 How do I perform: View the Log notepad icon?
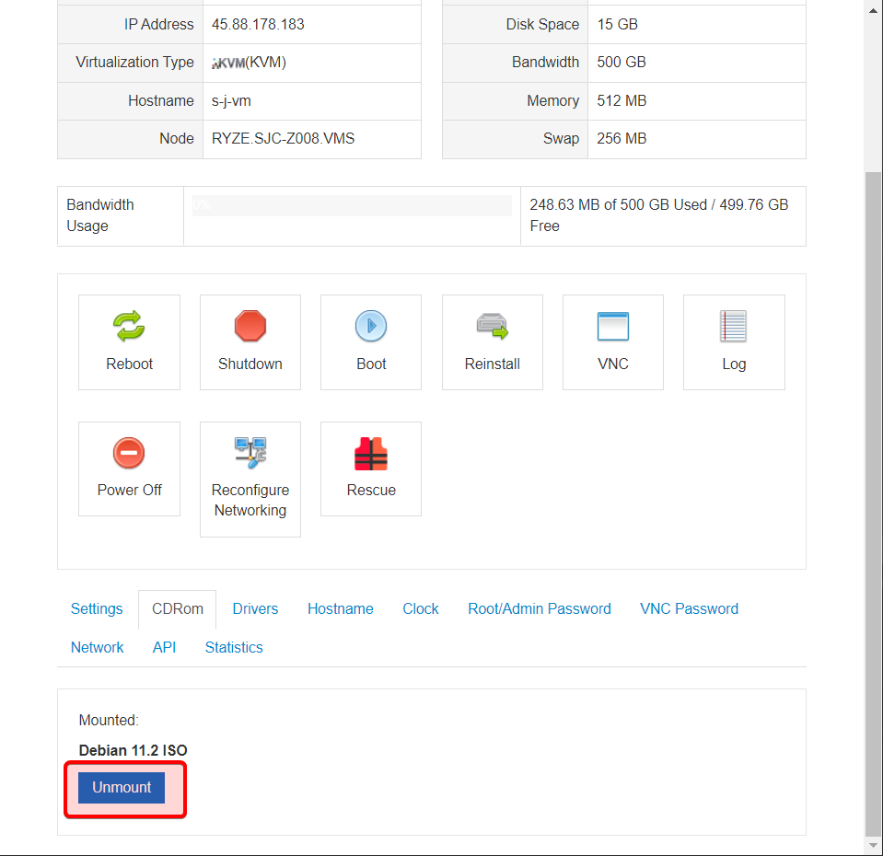(734, 327)
